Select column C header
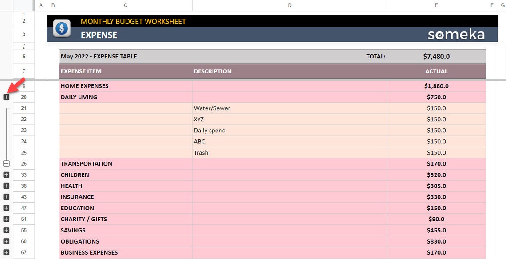506x259 pixels. [126, 5]
